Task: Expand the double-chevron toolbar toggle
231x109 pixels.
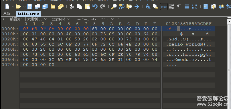Action: 4,19
